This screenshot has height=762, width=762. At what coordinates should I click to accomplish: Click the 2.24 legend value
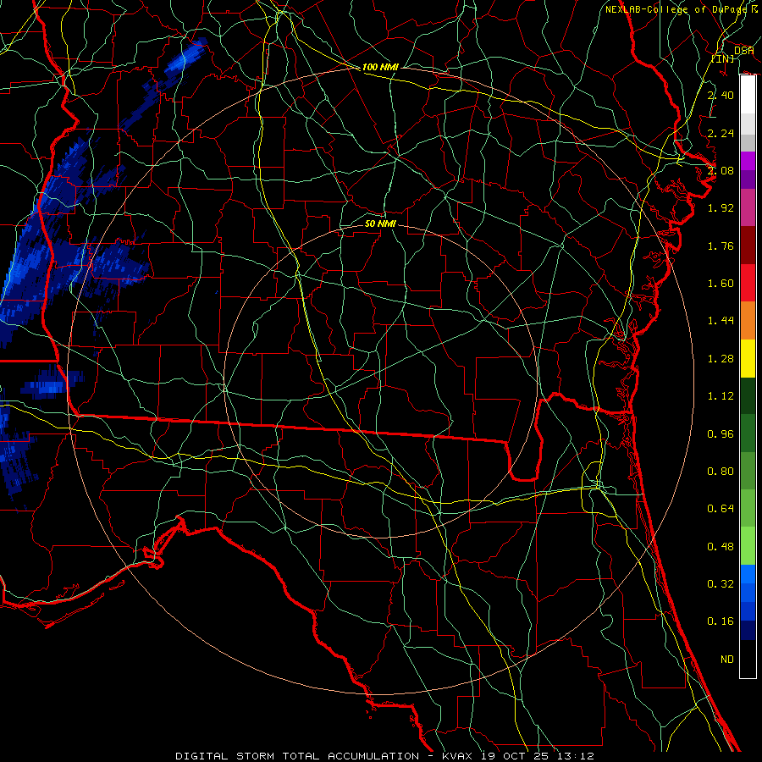pyautogui.click(x=721, y=133)
